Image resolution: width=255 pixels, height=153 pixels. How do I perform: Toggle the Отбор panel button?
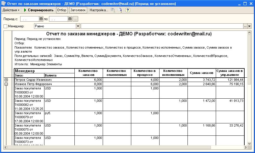tap(61, 10)
